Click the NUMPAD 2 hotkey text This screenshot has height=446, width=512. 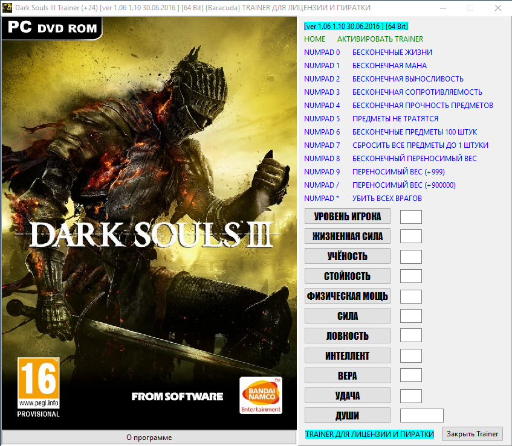tap(322, 79)
